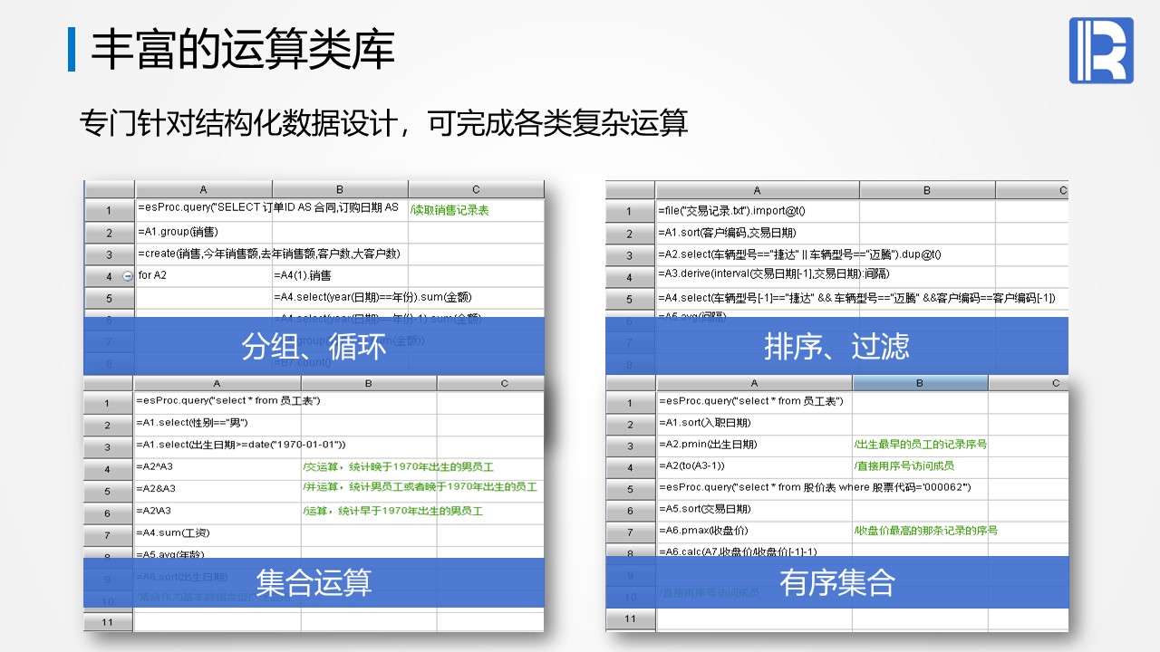
Task: Click cell =A1.select(性别=="男")
Action: click(217, 423)
